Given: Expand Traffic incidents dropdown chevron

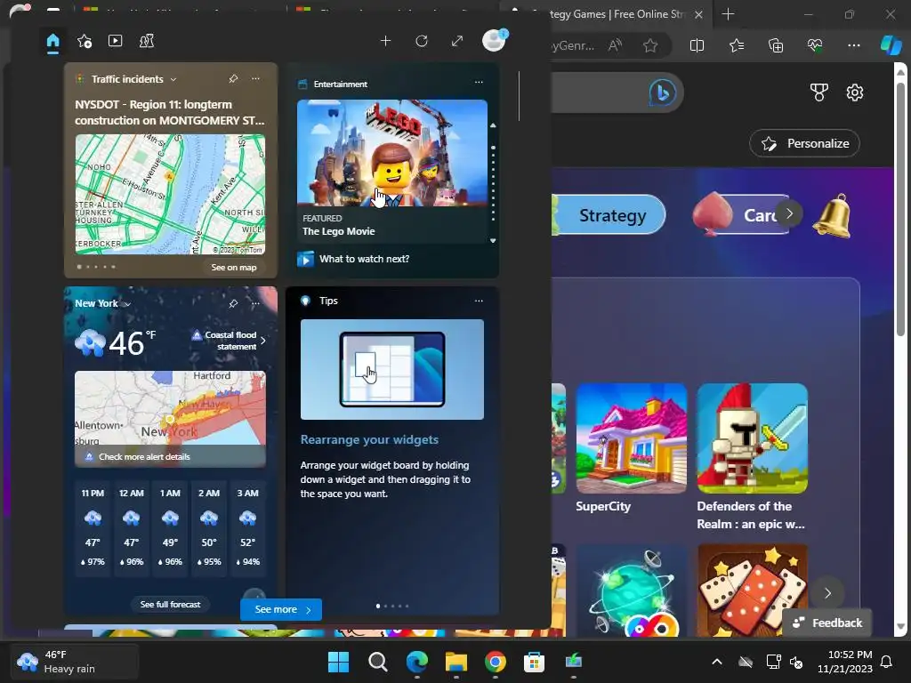Looking at the screenshot, I should click(x=173, y=79).
